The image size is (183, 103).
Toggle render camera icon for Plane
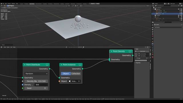[x=182, y=12]
